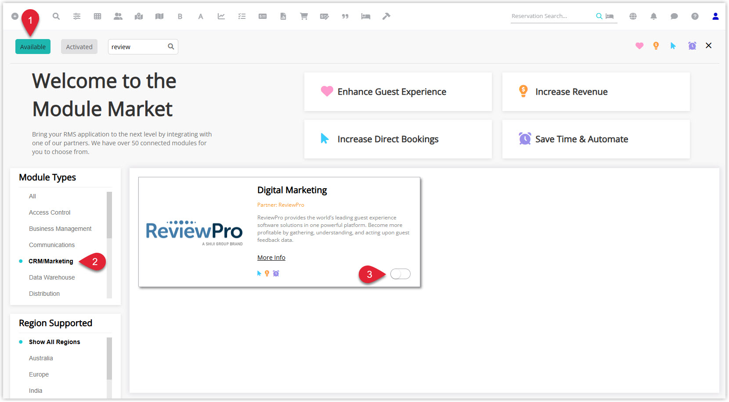Open the chat bubble icon
This screenshot has width=729, height=402.
coord(674,16)
